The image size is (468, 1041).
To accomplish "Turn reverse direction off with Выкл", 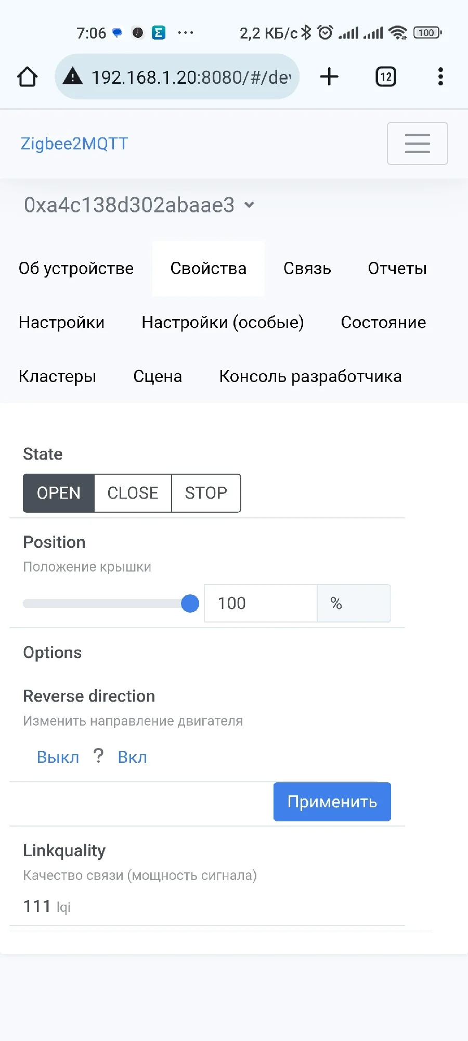I will pos(58,757).
